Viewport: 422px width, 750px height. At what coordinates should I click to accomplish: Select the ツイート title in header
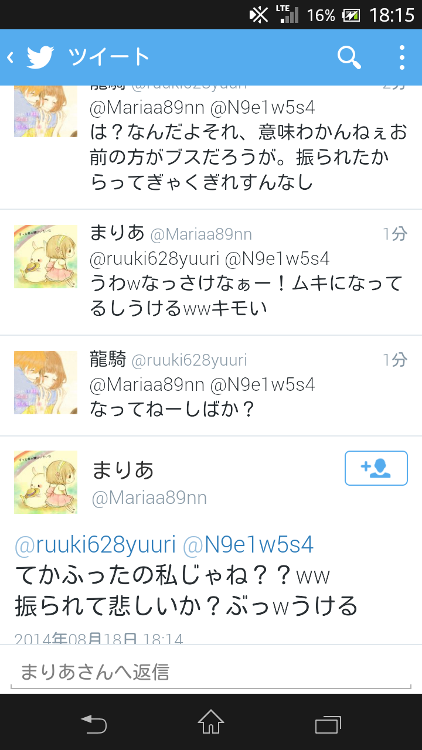pyautogui.click(x=109, y=57)
